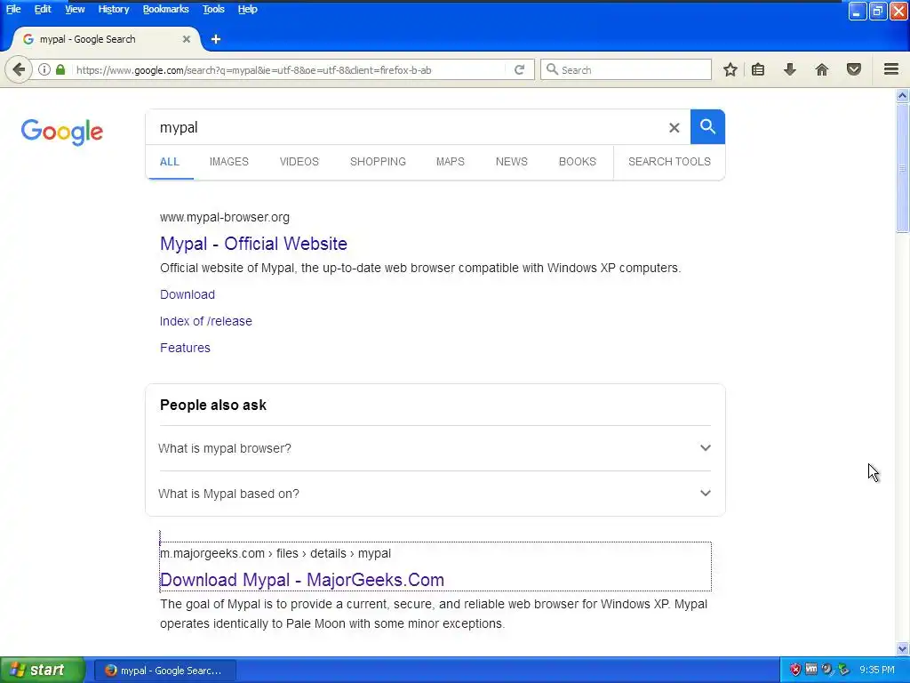Click the 9:35 PM taskbar clock

pyautogui.click(x=877, y=670)
